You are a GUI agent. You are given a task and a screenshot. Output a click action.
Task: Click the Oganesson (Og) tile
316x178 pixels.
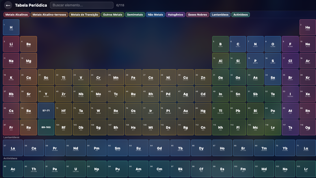pyautogui.click(x=308, y=128)
